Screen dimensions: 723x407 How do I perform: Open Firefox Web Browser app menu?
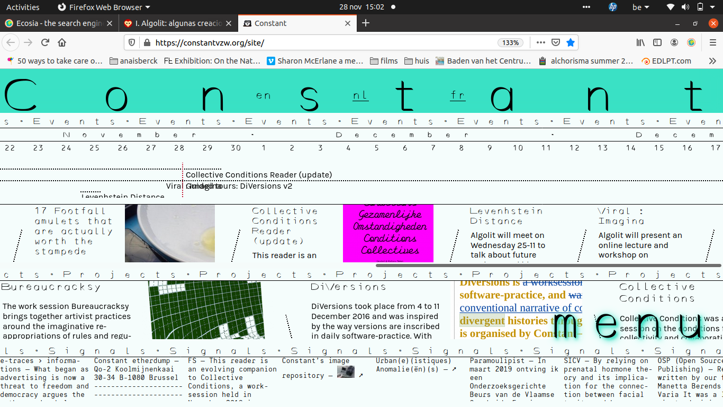pos(104,7)
